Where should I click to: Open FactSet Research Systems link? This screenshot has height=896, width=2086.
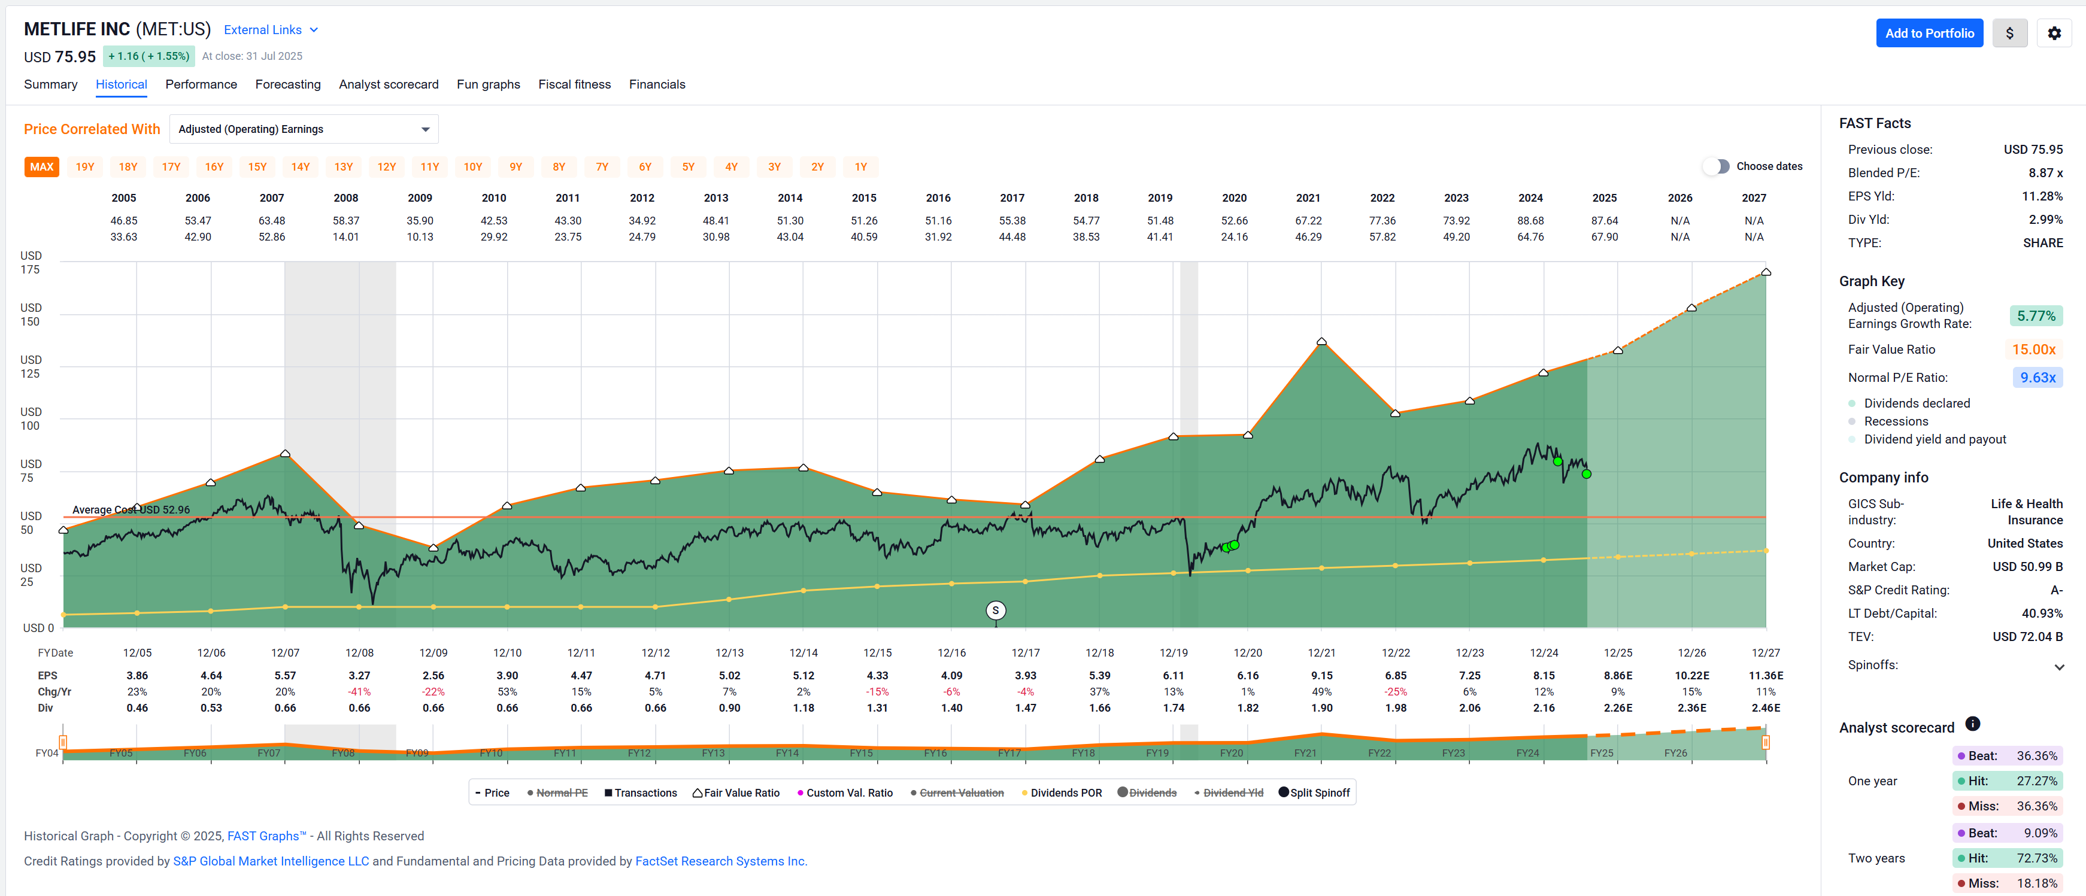(721, 861)
